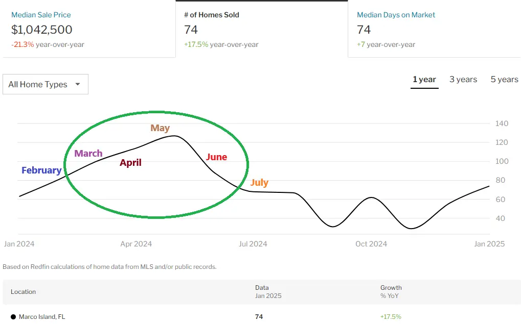Click the June label on chart
This screenshot has width=521, height=324.
pos(216,157)
